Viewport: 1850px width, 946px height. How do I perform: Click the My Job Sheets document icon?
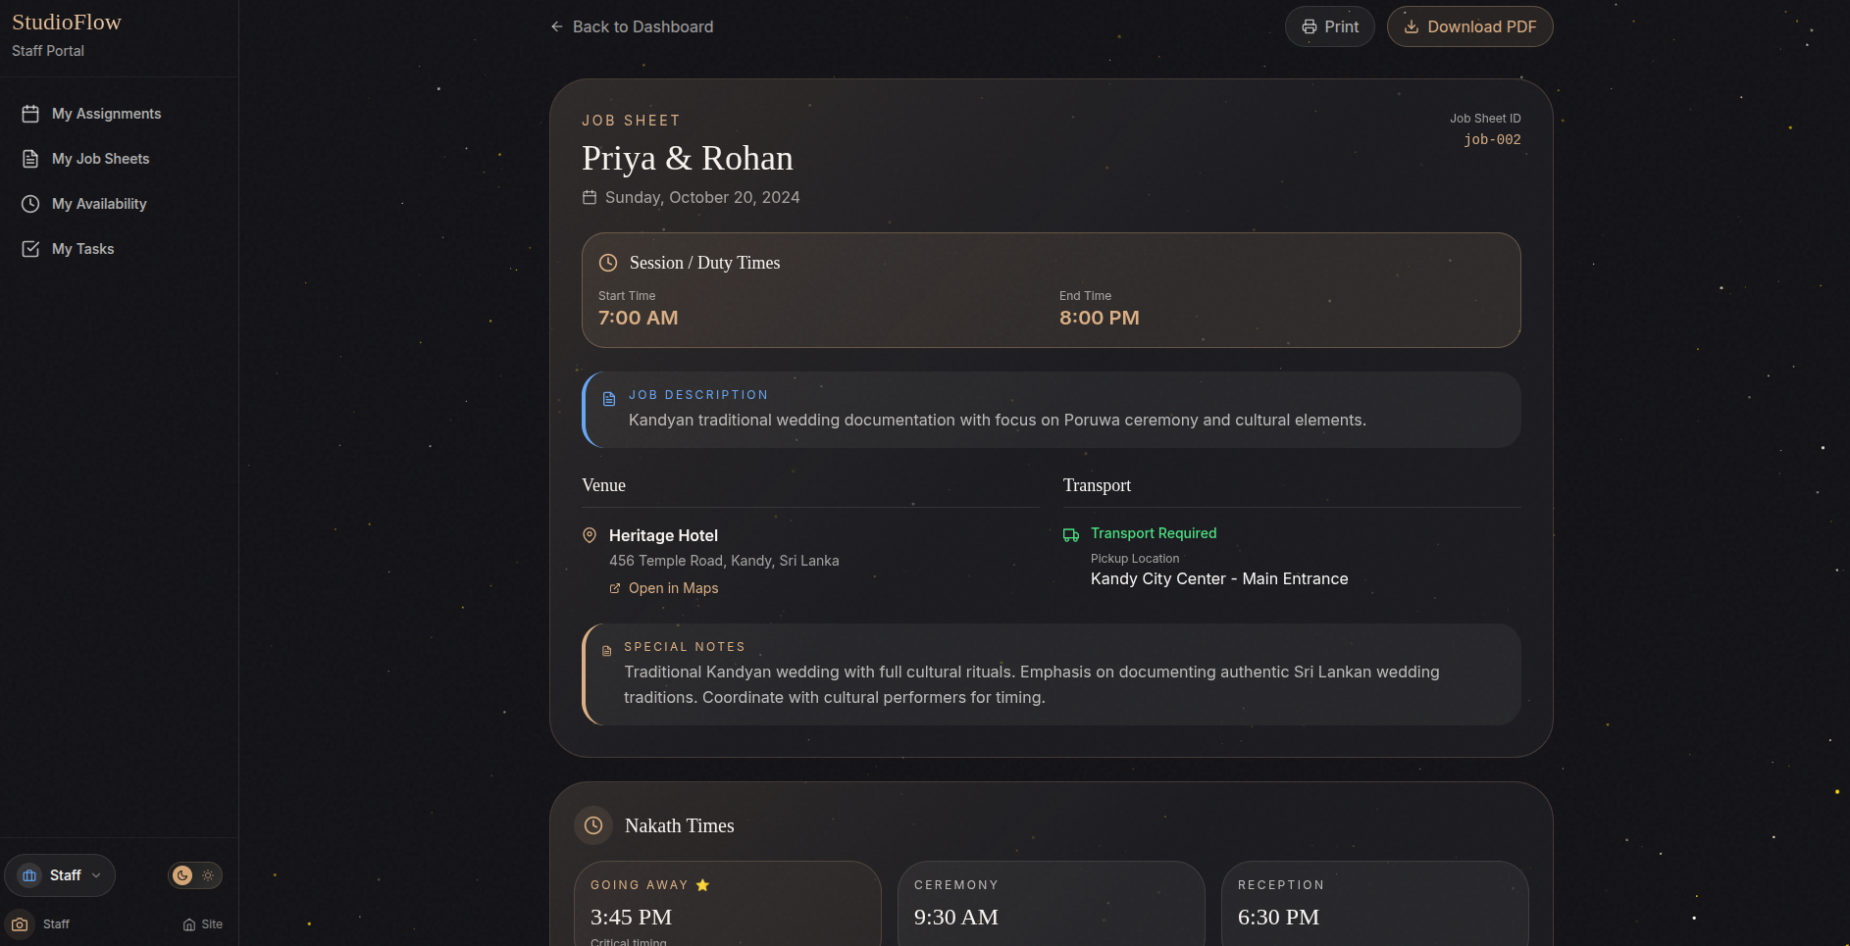tap(31, 158)
